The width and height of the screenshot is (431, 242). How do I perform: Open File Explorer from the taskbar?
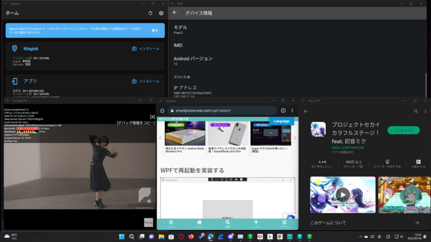click(161, 237)
